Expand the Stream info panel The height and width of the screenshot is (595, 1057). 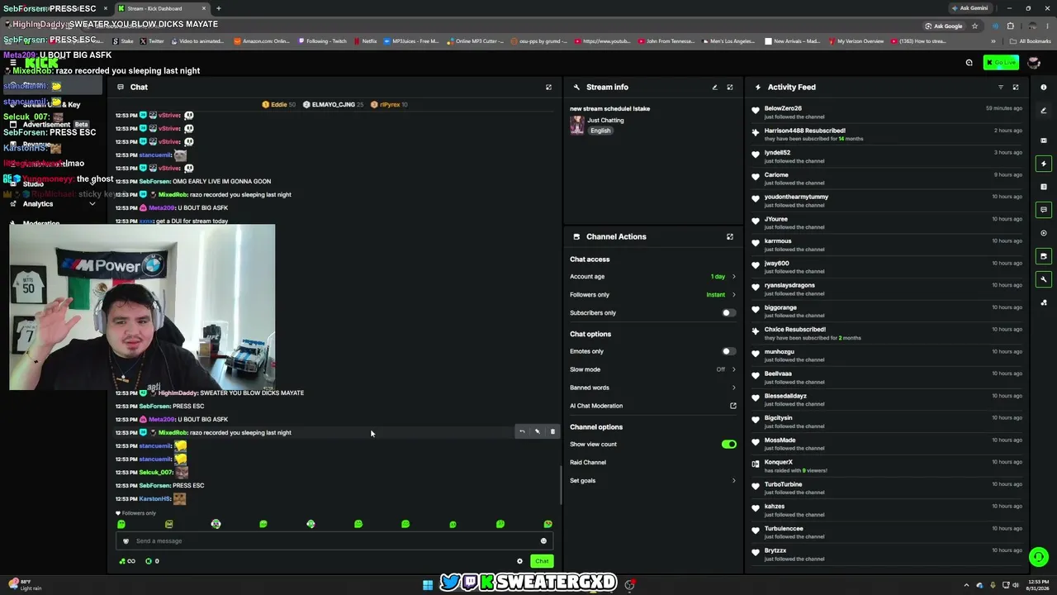730,87
